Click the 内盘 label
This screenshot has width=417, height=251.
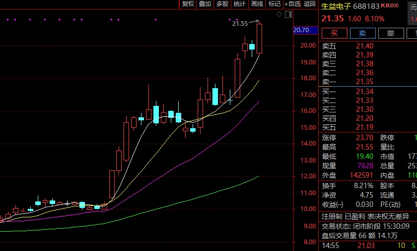[x=387, y=175]
